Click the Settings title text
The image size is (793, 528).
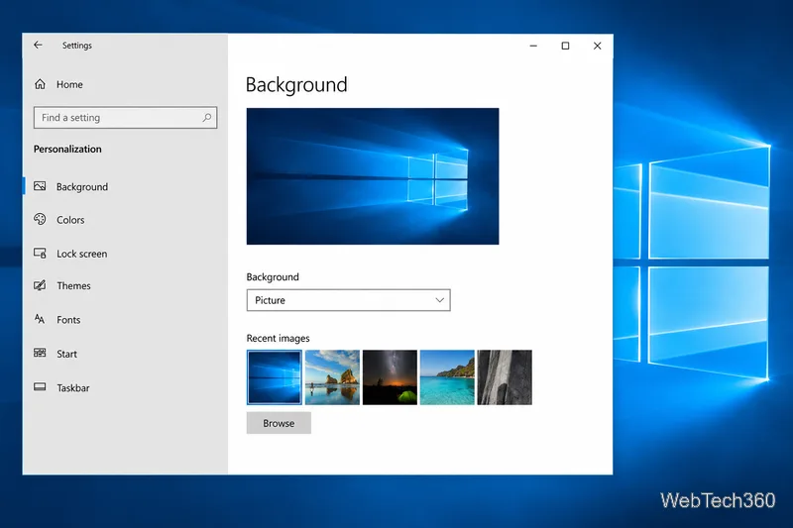[77, 46]
